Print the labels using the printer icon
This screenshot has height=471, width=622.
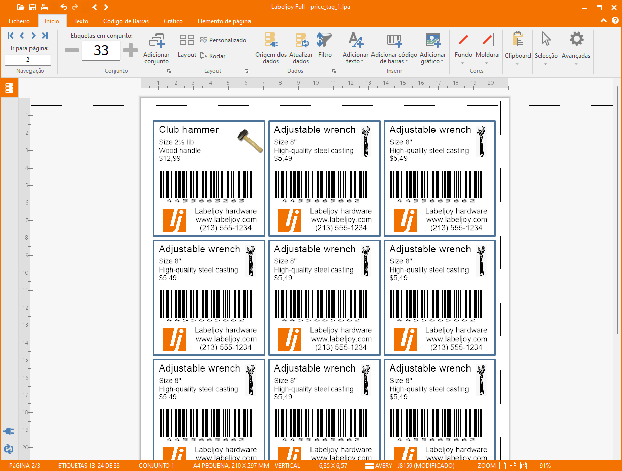pyautogui.click(x=44, y=7)
